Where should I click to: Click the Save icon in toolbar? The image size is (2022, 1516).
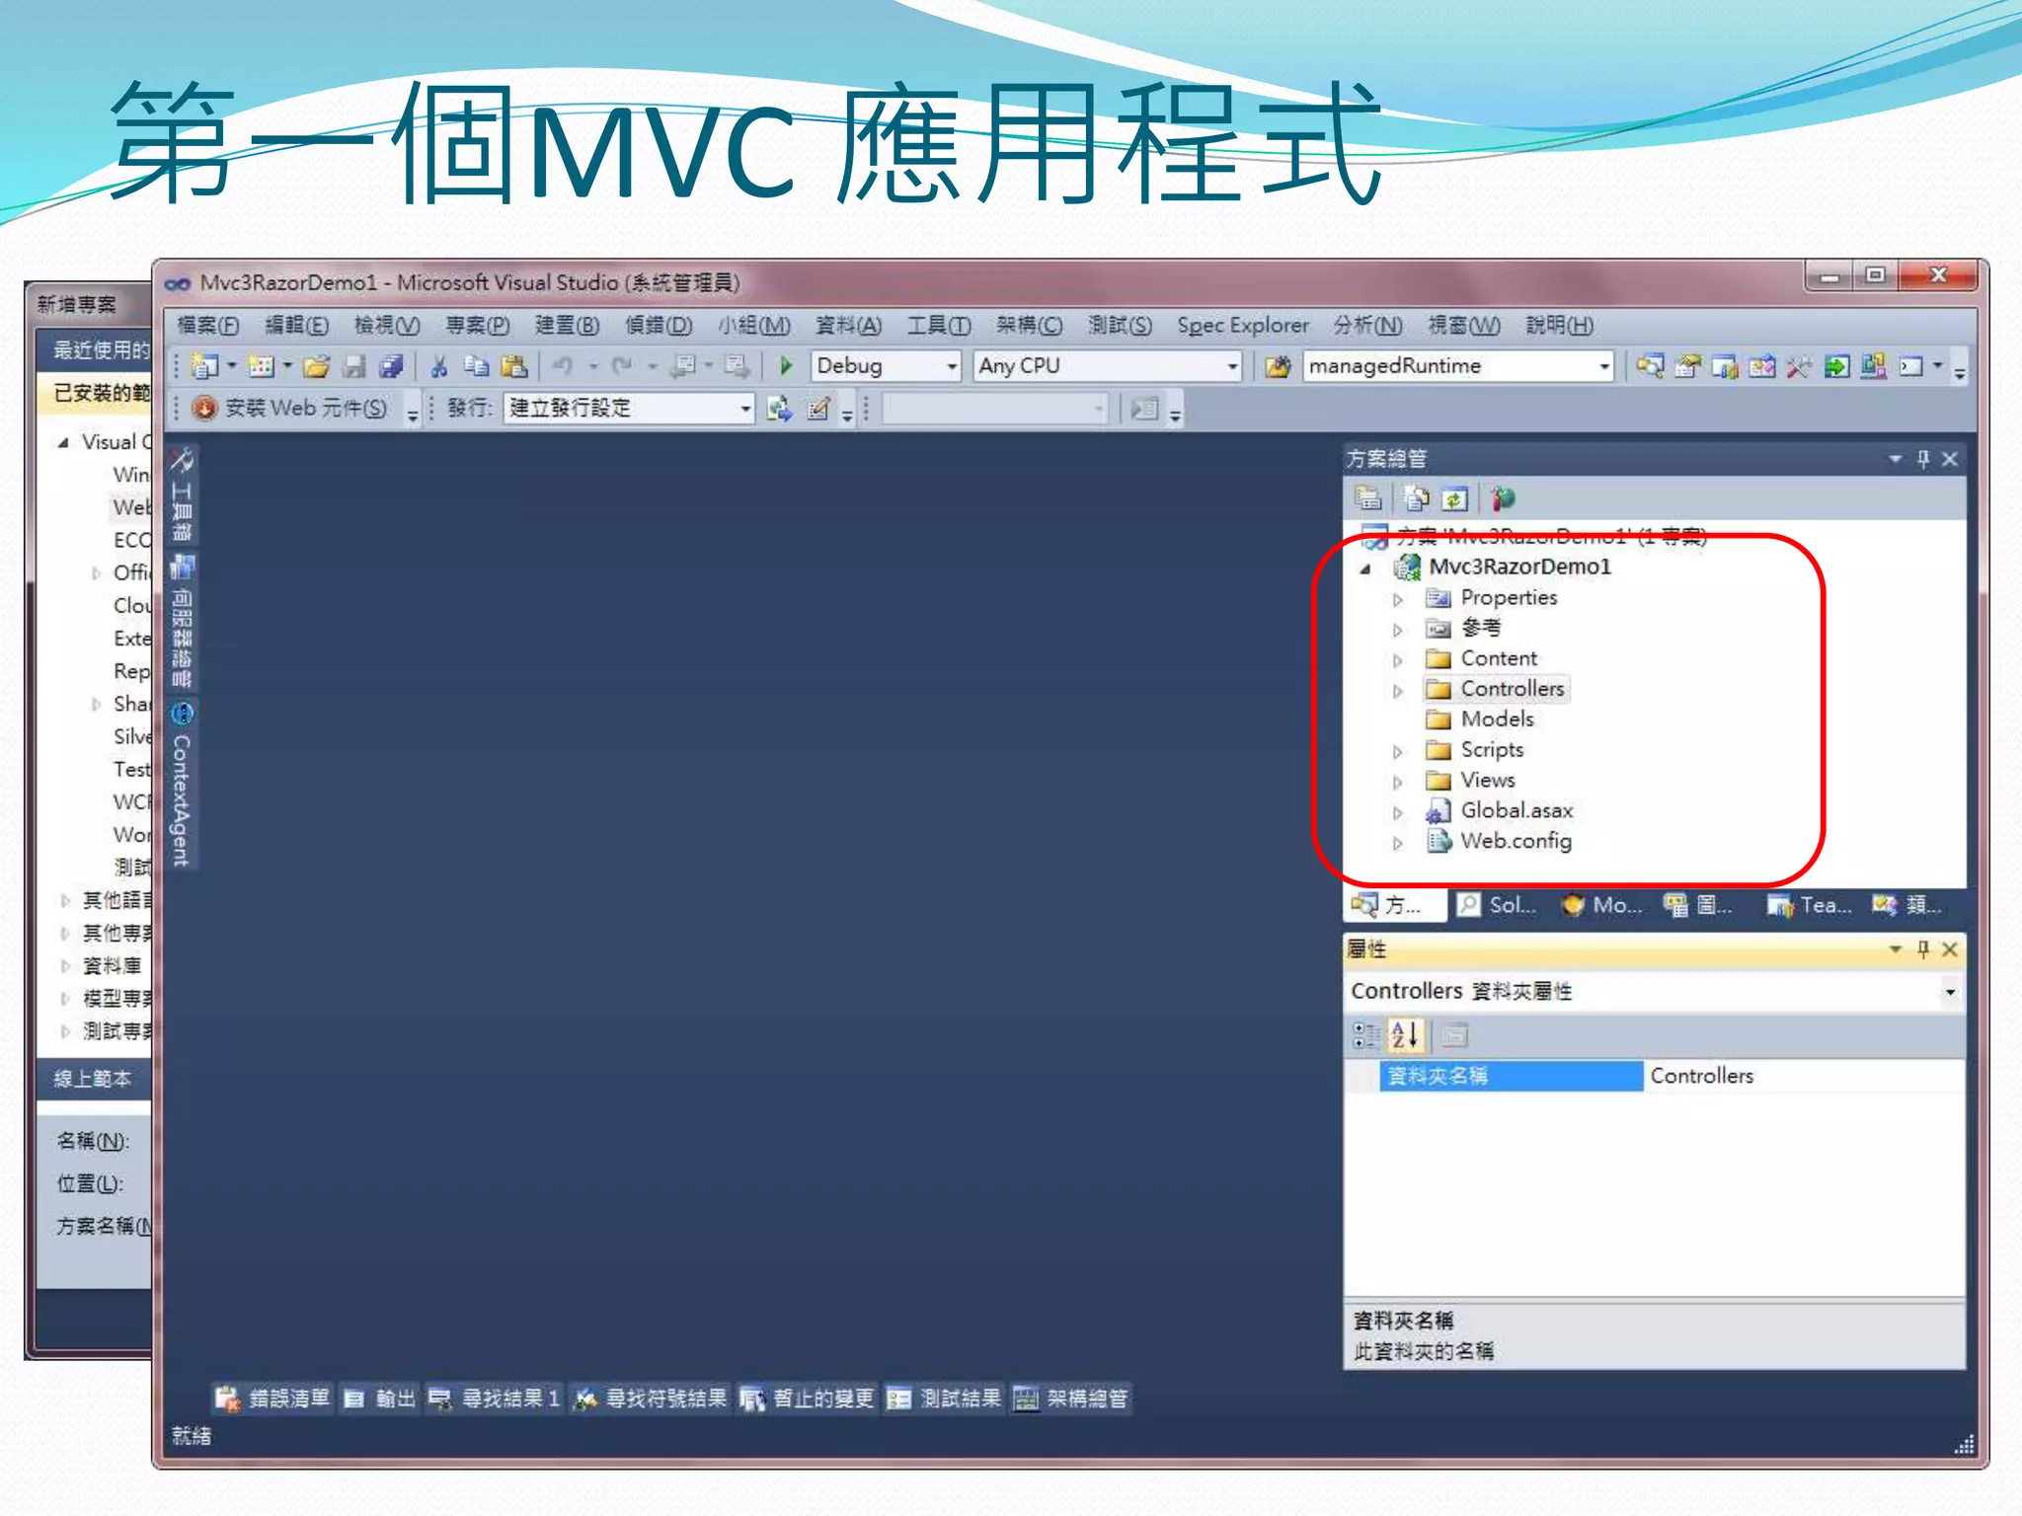click(x=353, y=366)
